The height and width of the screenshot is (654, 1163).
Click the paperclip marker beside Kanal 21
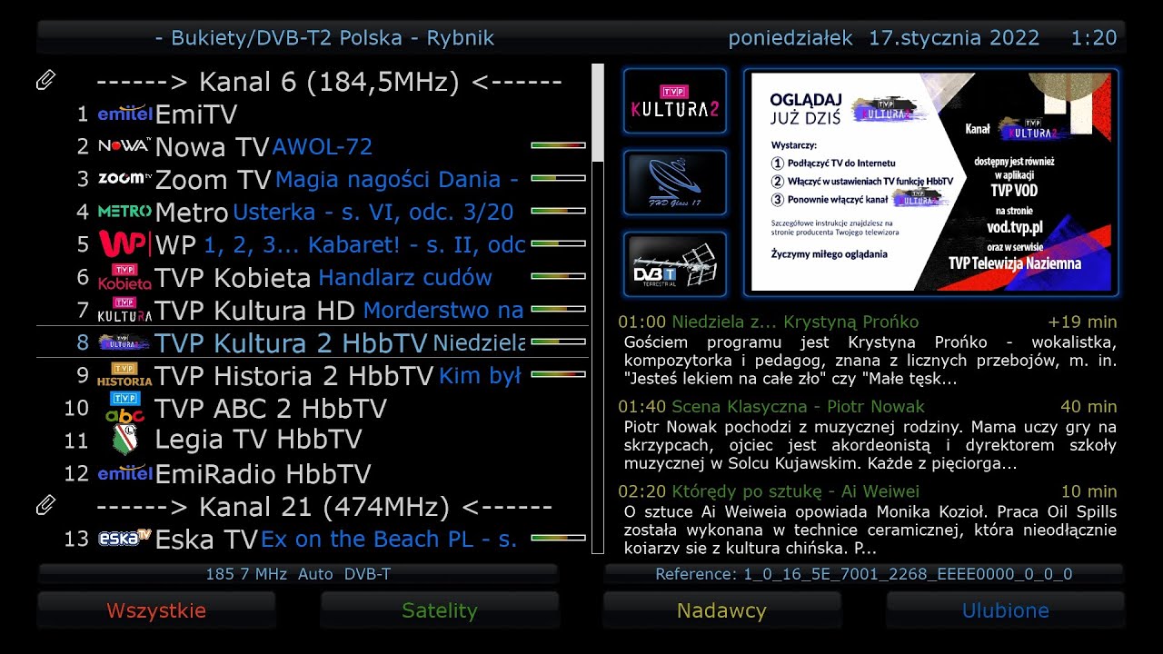tap(45, 505)
